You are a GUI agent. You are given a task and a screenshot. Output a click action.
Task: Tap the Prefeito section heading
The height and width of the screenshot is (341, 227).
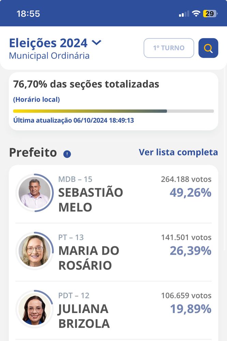[x=33, y=152]
